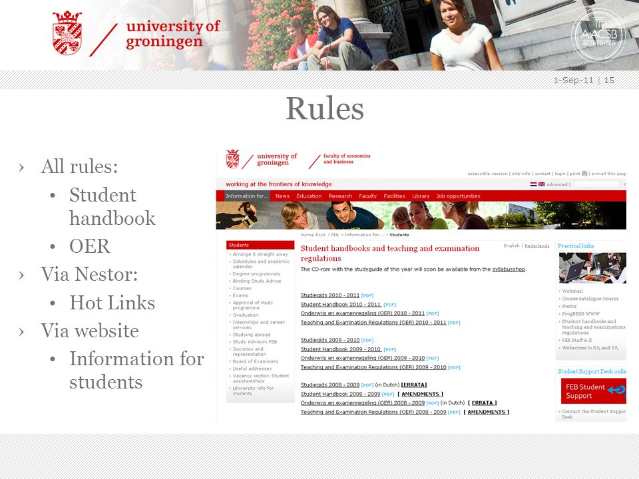
Task: Open the Faculty menu item
Action: (x=367, y=196)
